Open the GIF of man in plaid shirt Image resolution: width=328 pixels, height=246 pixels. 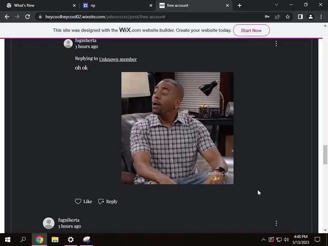pos(177,128)
